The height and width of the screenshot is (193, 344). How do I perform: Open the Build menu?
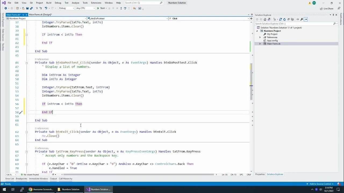[49, 3]
